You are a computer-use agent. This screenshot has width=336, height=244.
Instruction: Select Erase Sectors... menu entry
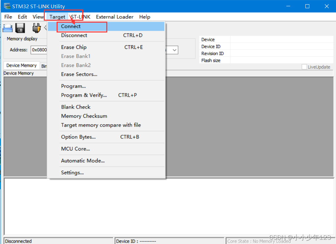[x=106, y=74]
